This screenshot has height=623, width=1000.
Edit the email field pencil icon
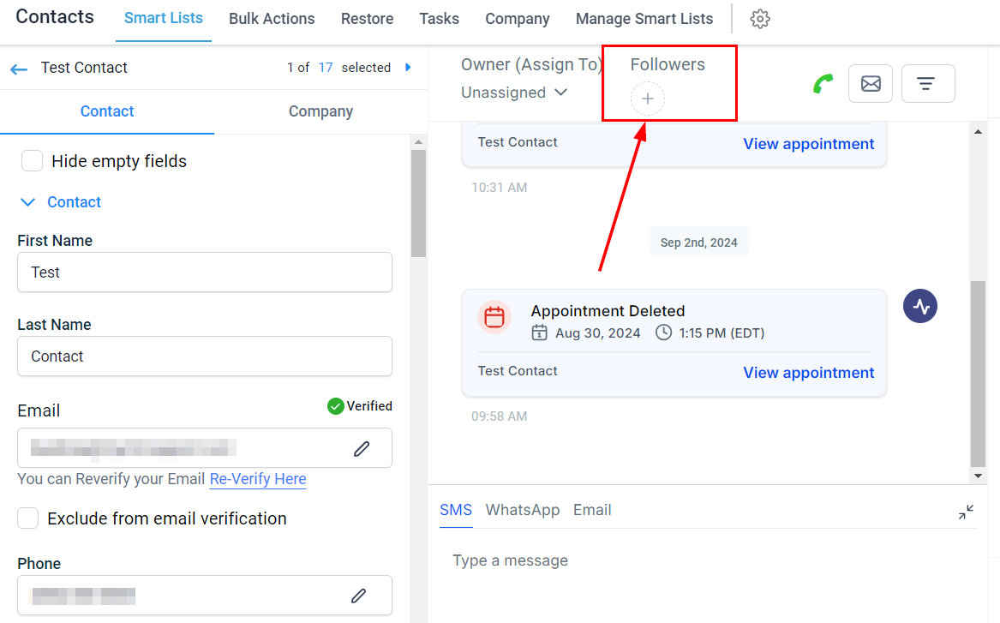(362, 448)
